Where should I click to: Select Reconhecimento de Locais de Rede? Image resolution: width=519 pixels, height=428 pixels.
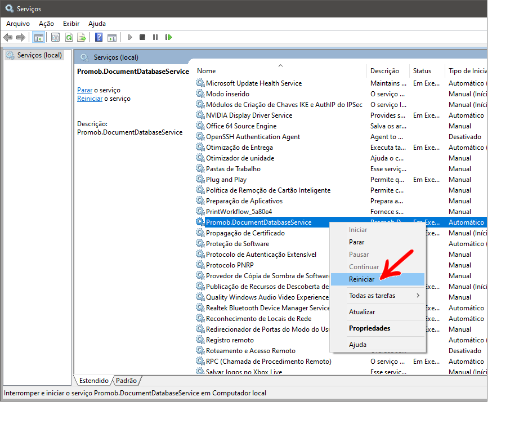[262, 319]
